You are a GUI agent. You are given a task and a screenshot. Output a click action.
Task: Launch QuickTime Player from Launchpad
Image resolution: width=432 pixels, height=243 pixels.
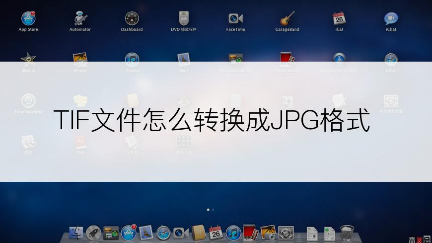pos(339,59)
